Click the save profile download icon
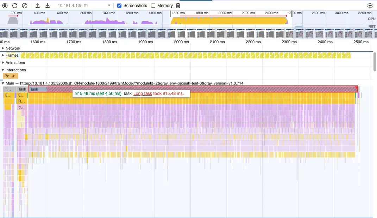Viewport: 377px width, 218px height. (x=48, y=6)
